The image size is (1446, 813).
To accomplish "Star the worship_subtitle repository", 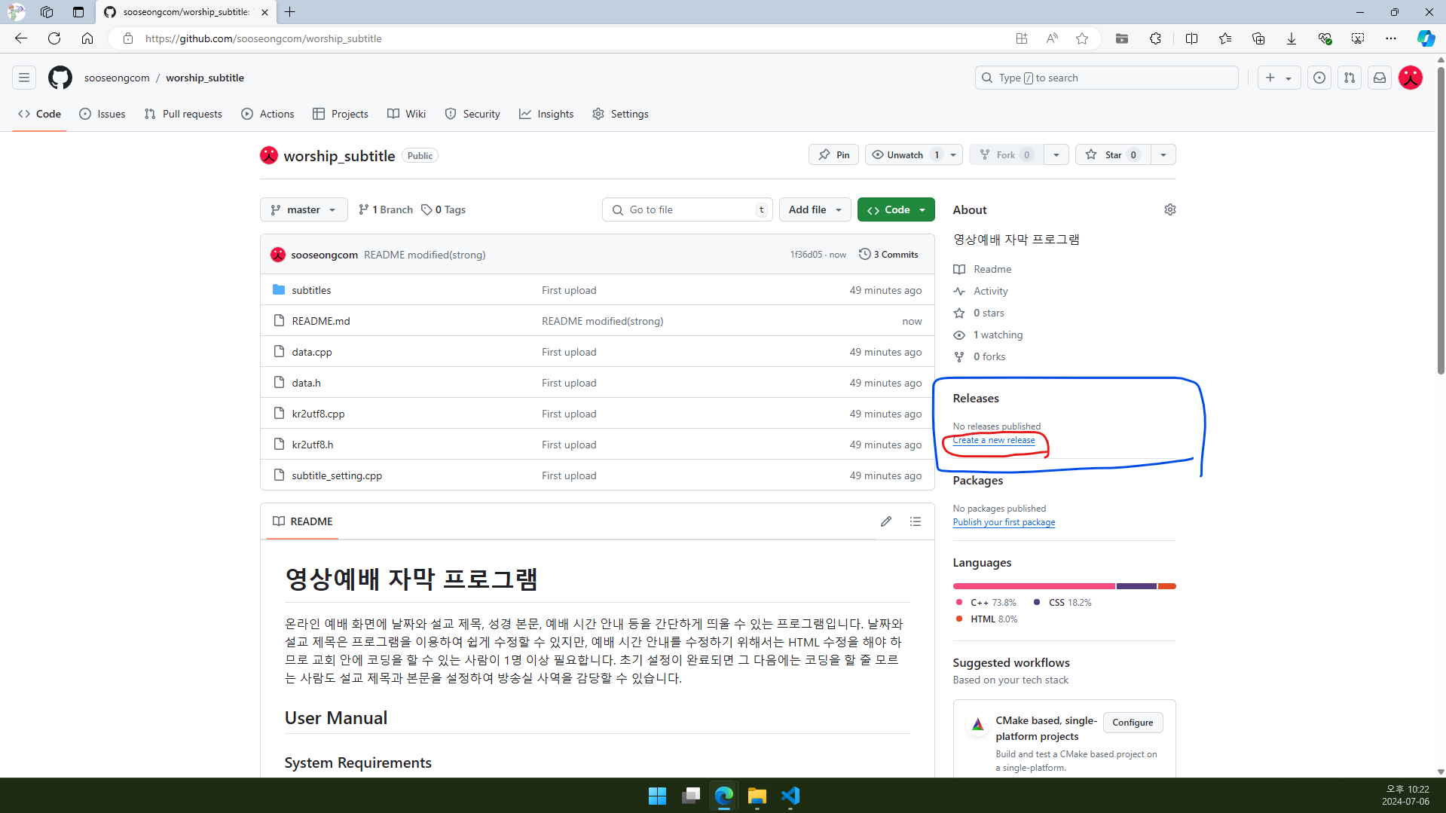I will pyautogui.click(x=1112, y=154).
